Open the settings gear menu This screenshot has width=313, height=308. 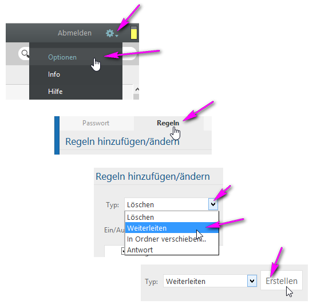tap(110, 33)
